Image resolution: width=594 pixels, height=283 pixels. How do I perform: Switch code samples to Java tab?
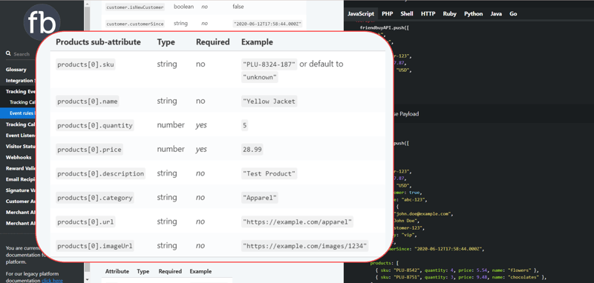496,13
